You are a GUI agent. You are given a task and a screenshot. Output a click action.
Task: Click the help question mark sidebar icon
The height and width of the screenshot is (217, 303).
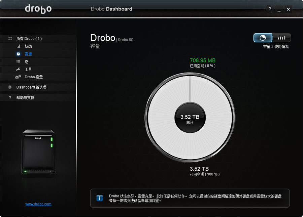tap(10, 98)
